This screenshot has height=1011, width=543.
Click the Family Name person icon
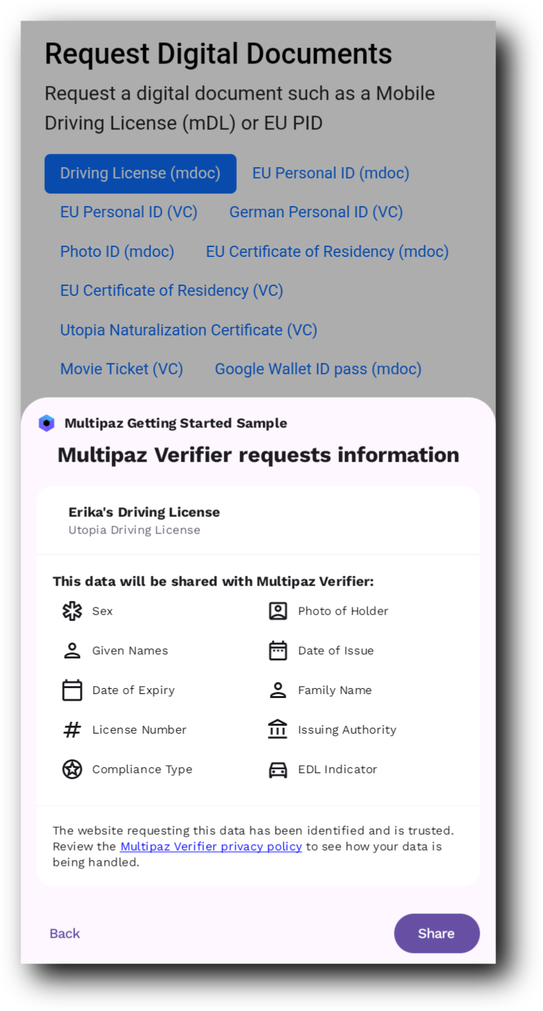pyautogui.click(x=278, y=690)
